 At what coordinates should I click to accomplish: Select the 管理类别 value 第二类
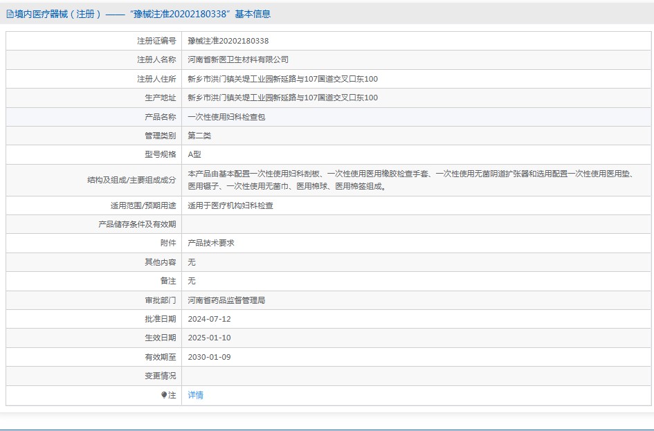point(201,136)
